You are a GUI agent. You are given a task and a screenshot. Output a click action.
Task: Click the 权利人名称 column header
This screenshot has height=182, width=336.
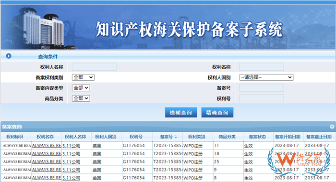click(x=75, y=137)
